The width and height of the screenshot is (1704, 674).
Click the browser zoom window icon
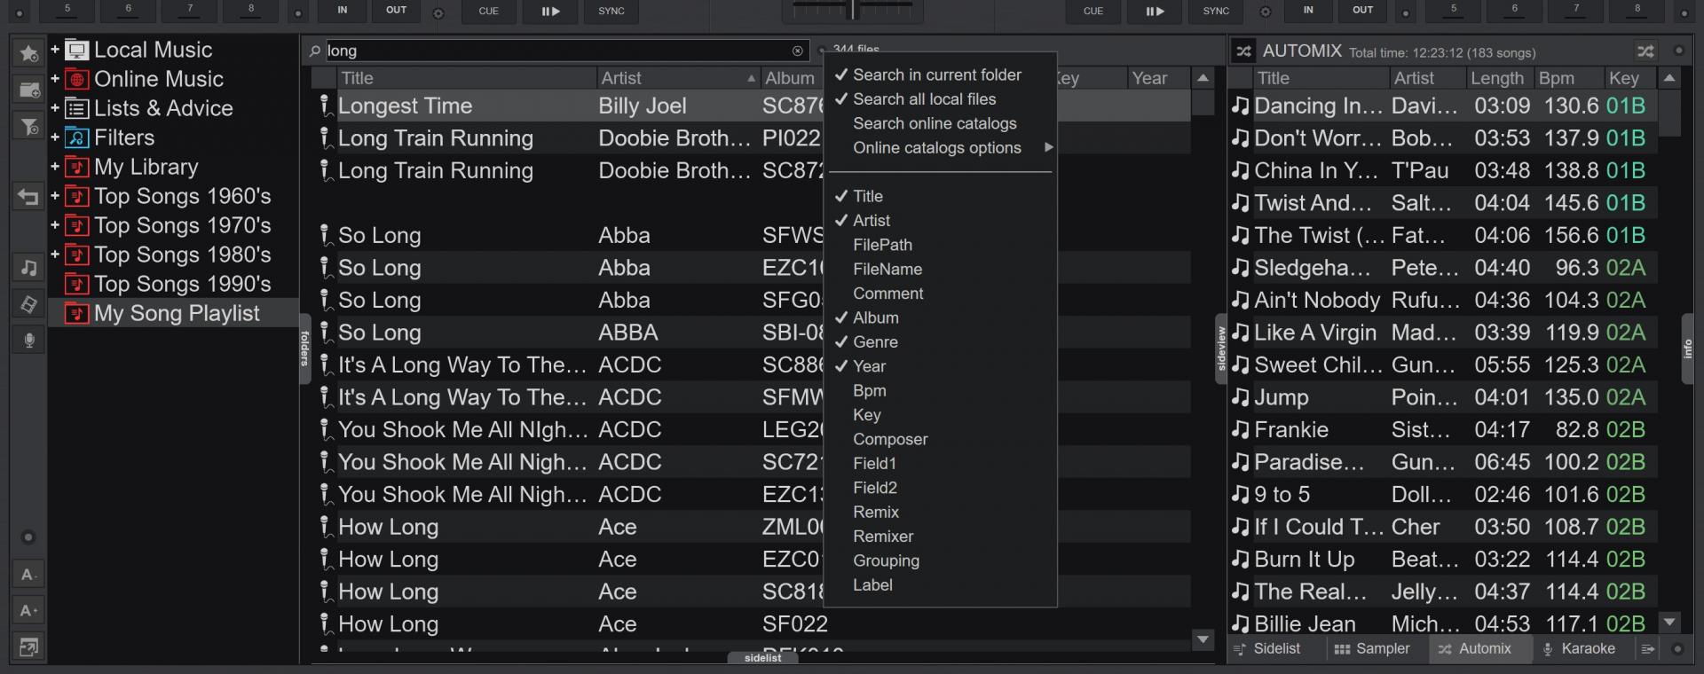pos(28,647)
